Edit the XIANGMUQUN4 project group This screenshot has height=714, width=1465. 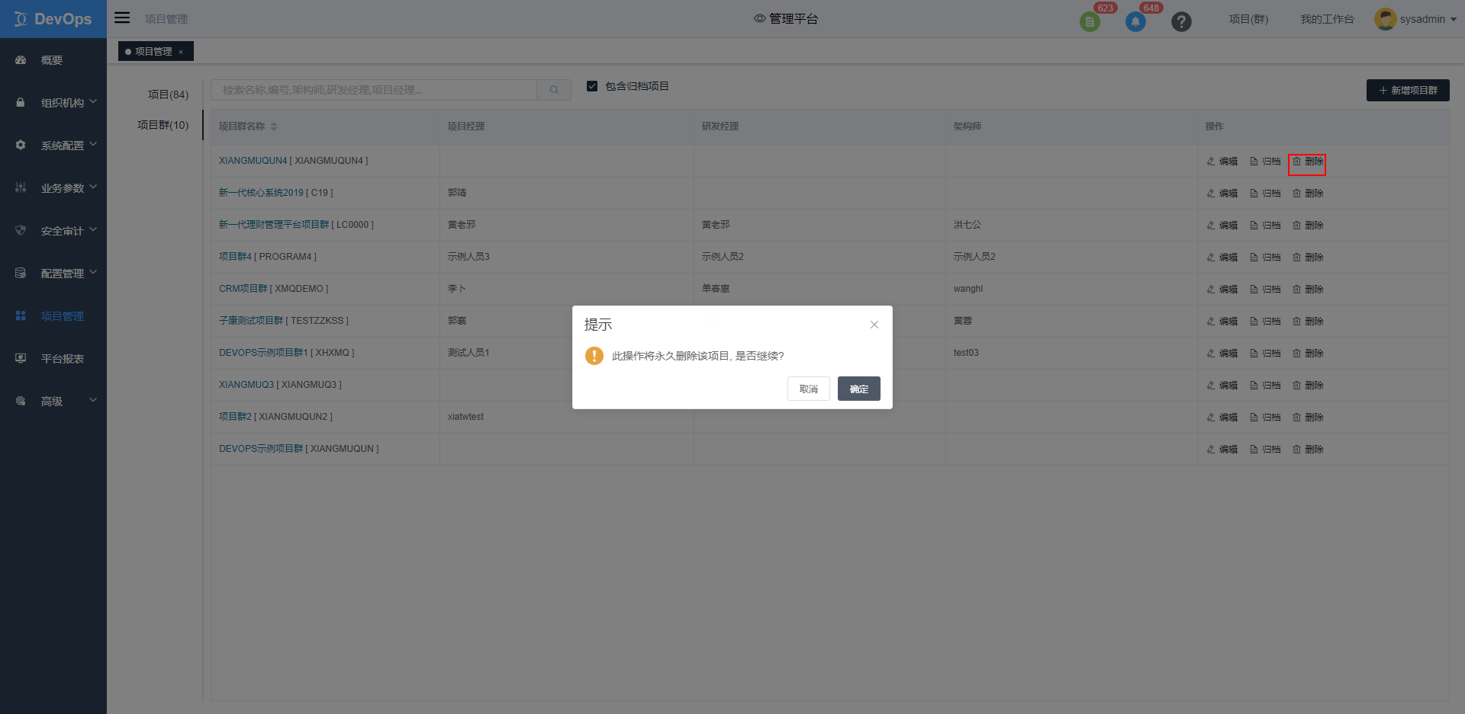1222,162
